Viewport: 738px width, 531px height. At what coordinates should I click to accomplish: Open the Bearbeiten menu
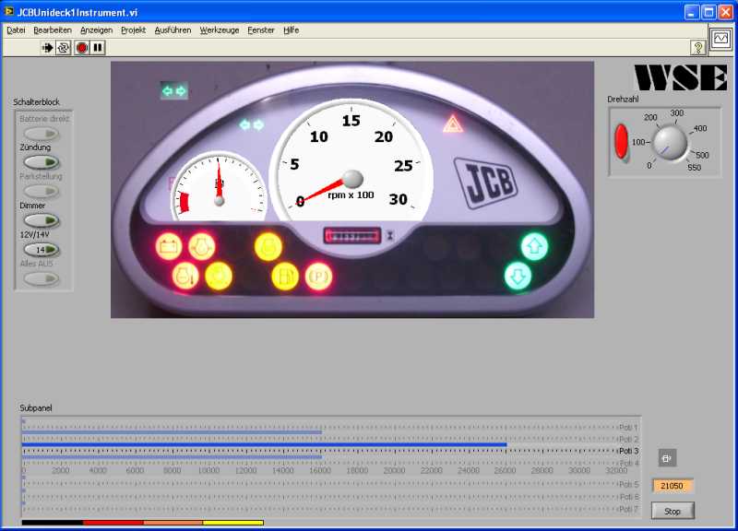click(x=53, y=30)
